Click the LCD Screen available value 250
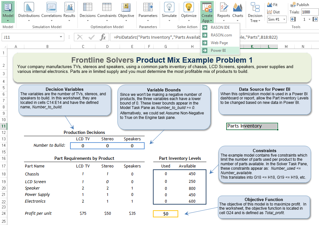Screen dimensions: 319x225 click(x=192, y=181)
